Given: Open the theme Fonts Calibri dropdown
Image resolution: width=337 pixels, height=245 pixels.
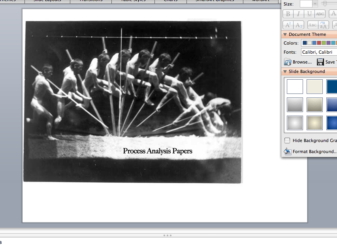Looking at the screenshot, I should pos(319,52).
